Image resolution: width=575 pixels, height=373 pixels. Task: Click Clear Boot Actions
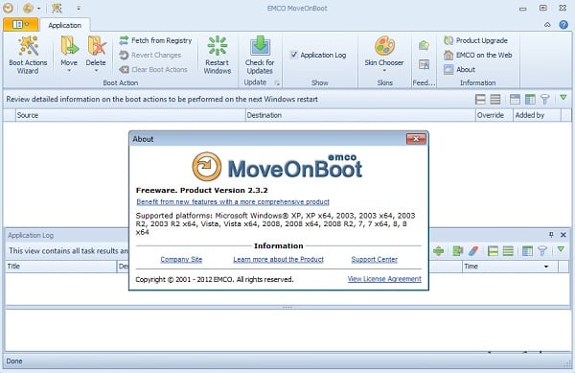click(153, 69)
